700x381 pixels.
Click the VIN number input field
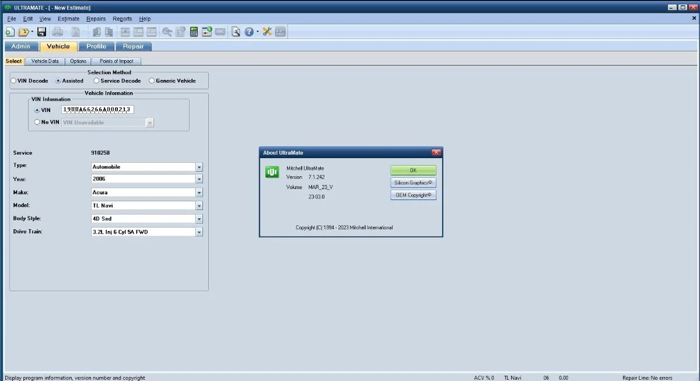coord(98,110)
